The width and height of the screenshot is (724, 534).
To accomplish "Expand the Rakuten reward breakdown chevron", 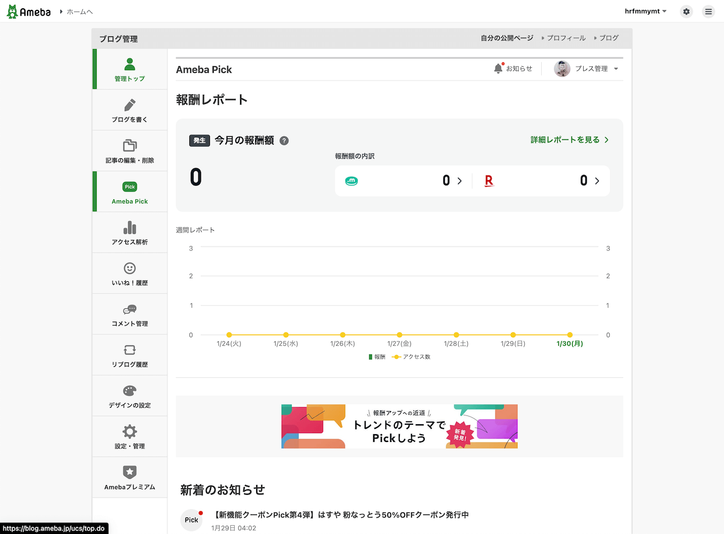I will point(597,181).
